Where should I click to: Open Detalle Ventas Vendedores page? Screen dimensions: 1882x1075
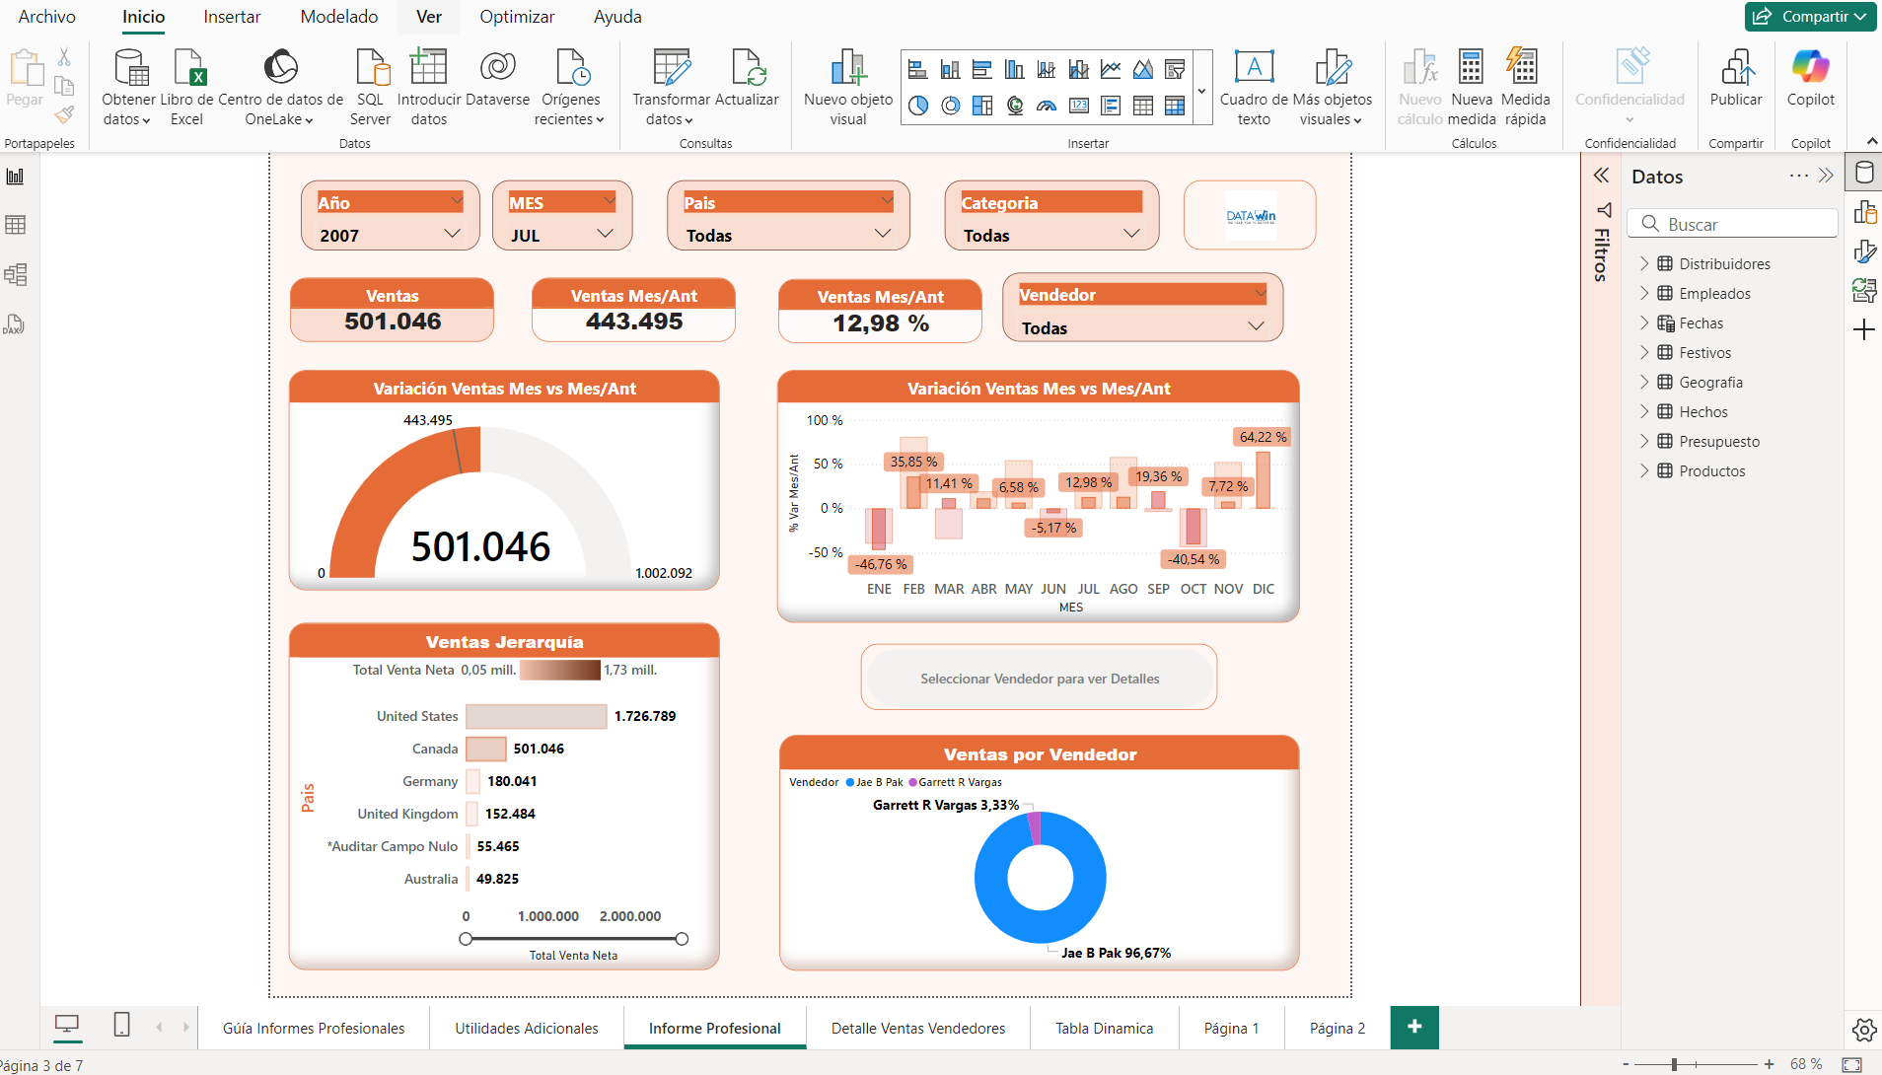coord(918,1028)
